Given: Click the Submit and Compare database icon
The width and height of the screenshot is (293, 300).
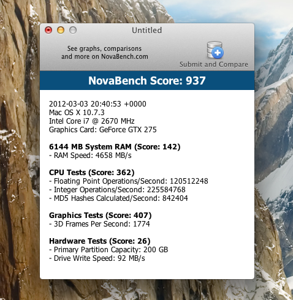Looking at the screenshot, I should [x=215, y=50].
